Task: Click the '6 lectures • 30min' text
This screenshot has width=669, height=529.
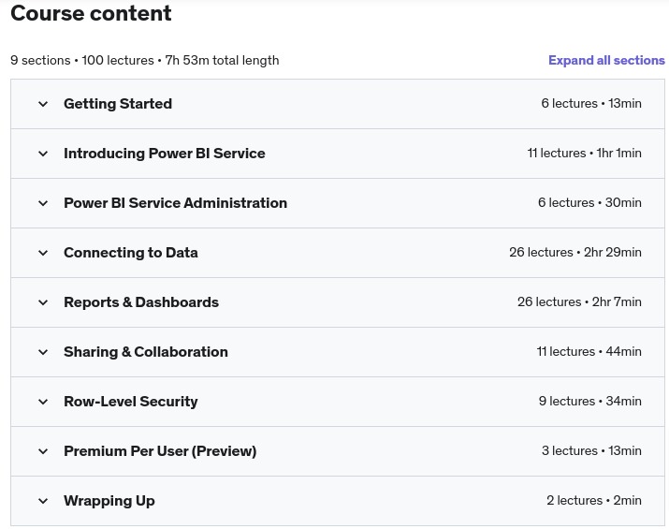Action: tap(589, 202)
